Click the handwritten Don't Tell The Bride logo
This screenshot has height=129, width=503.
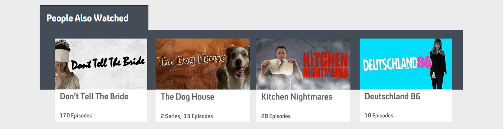click(108, 63)
